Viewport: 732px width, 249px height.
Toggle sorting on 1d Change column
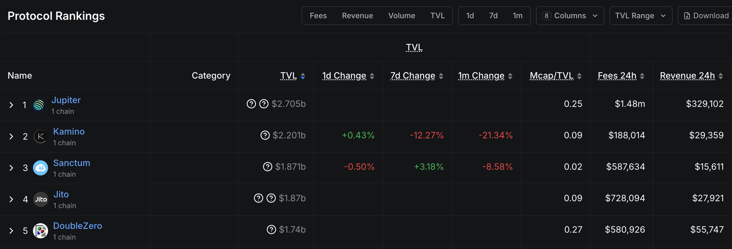pos(372,76)
